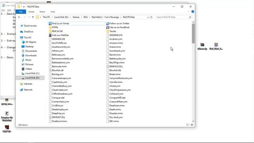Expand the ribbon with the chevron
254x143 pixels.
pos(189,12)
